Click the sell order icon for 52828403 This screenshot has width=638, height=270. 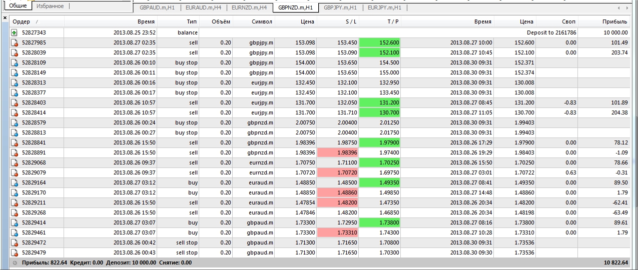[15, 102]
